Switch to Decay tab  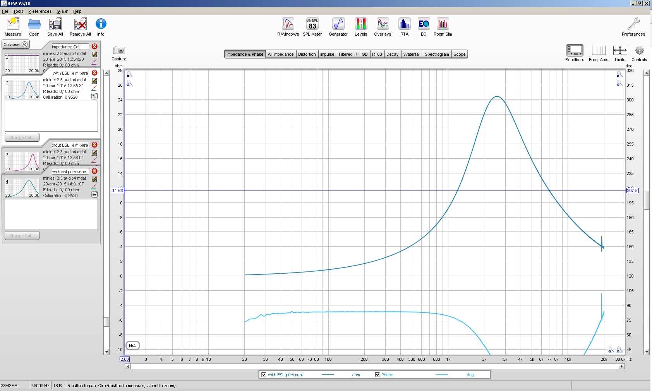pos(393,54)
